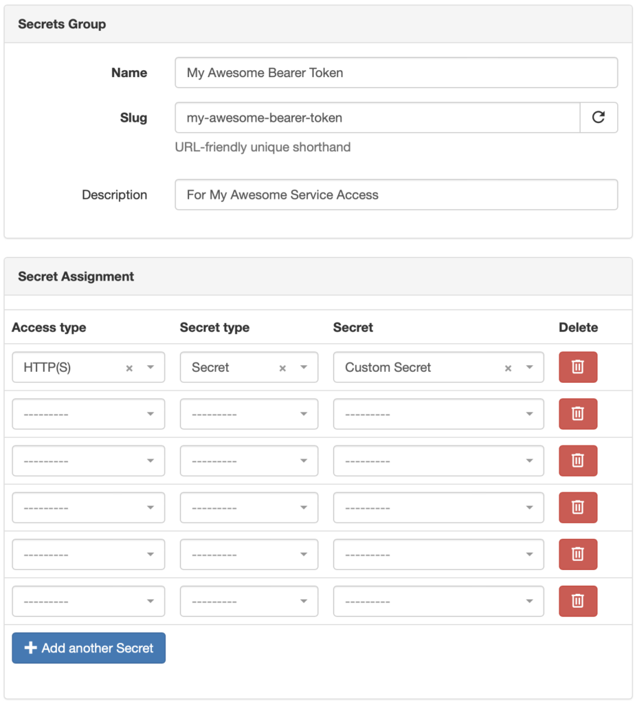Click the trash icon in the fifth row
The image size is (637, 704).
point(577,554)
